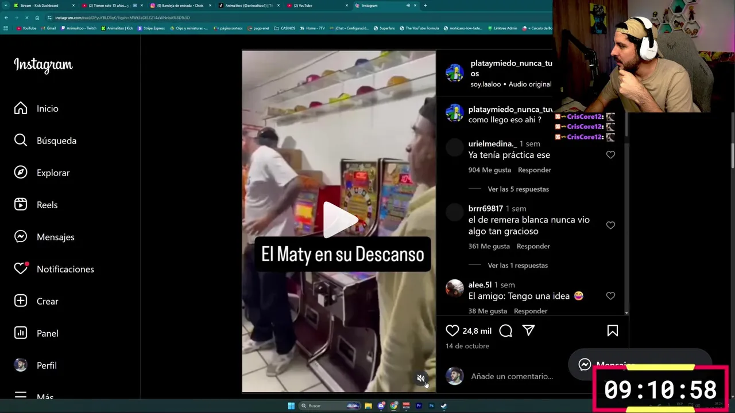Like alee.5l's comment

tap(610, 296)
